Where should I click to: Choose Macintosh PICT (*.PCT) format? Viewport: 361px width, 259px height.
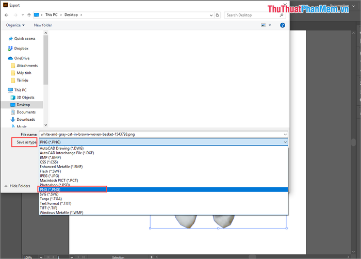click(x=163, y=181)
